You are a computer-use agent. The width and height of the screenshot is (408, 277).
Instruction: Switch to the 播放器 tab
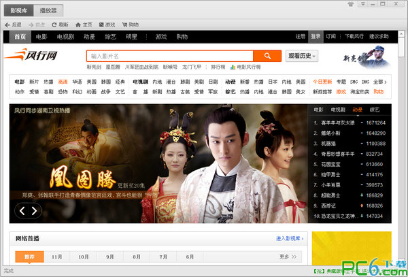coord(48,11)
